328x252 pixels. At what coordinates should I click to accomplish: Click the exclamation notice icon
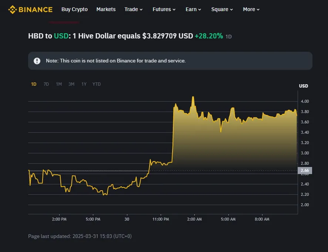pos(37,61)
